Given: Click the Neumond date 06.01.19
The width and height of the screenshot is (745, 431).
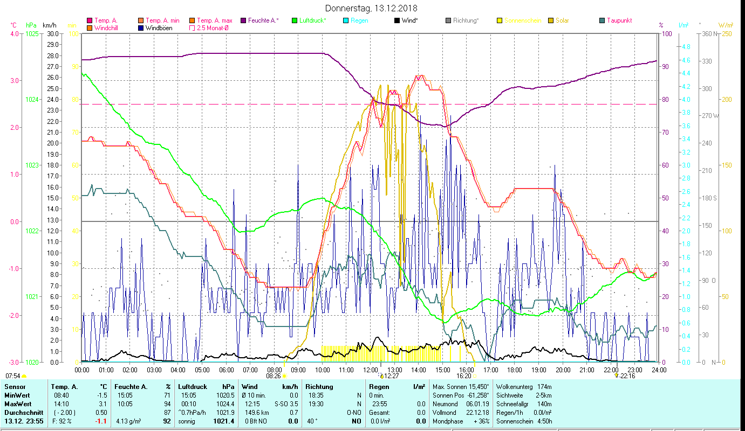Looking at the screenshot, I should coord(479,404).
